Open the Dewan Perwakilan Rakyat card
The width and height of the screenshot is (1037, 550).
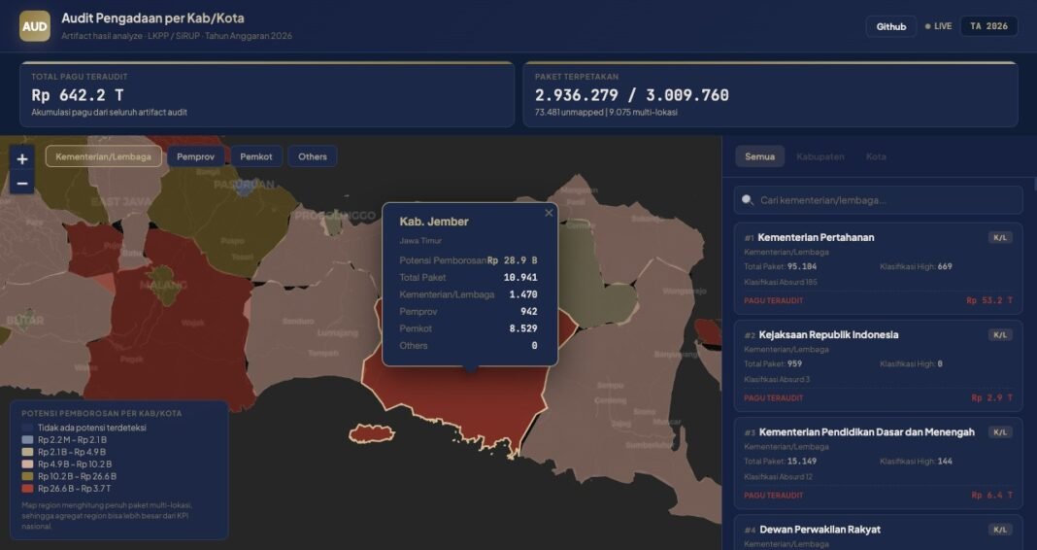click(878, 533)
